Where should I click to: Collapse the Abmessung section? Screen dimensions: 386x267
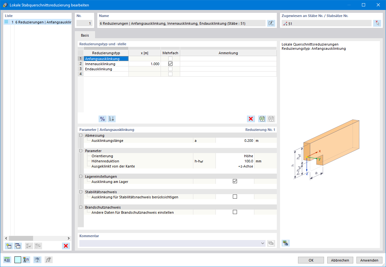pos(81,135)
